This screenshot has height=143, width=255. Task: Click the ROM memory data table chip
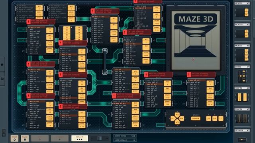point(73,33)
